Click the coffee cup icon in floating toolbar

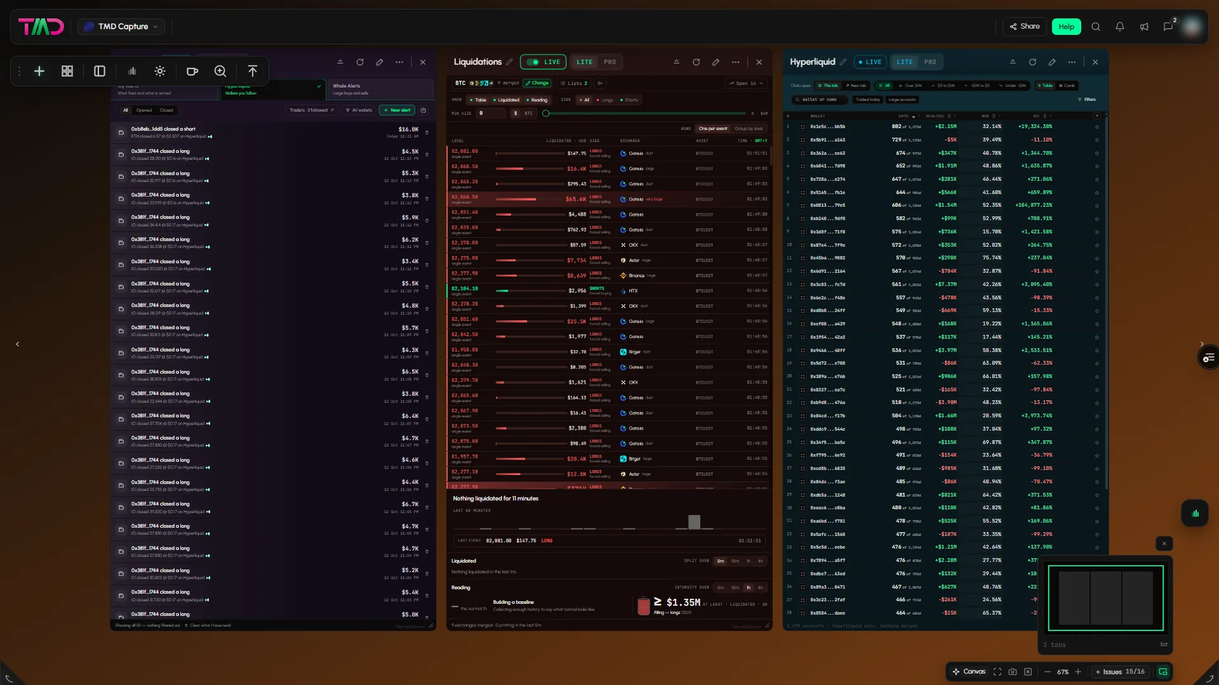(x=192, y=71)
